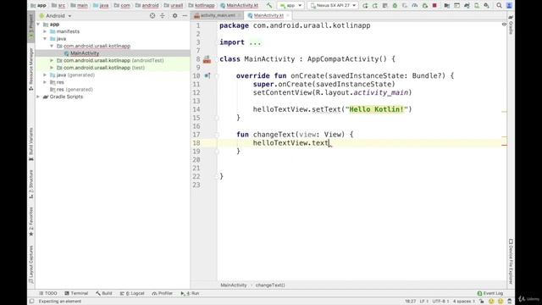This screenshot has height=305, width=542.
Task: Click the changeText() breadcrumb
Action: [270, 286]
